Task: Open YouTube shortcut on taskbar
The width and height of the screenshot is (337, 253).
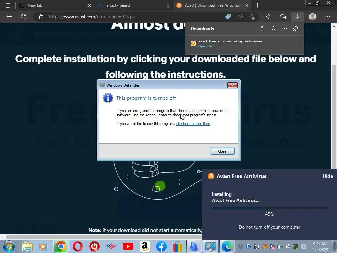Action: (x=128, y=247)
